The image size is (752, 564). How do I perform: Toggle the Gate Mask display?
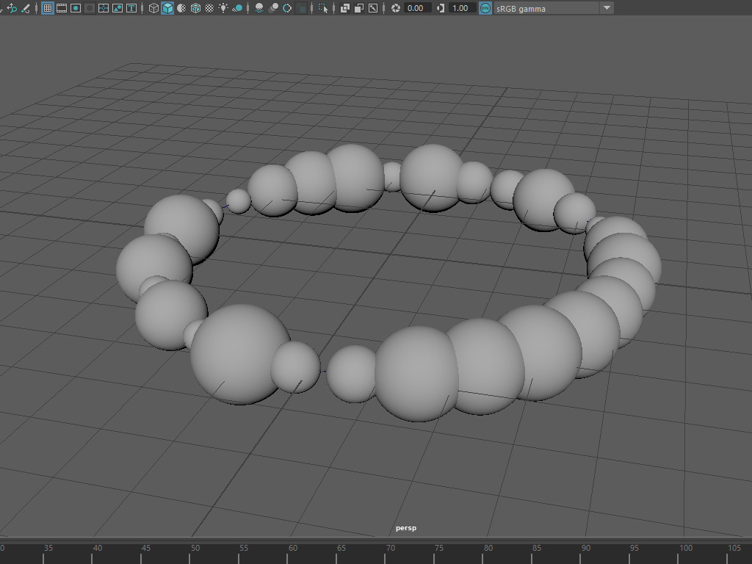[x=89, y=8]
